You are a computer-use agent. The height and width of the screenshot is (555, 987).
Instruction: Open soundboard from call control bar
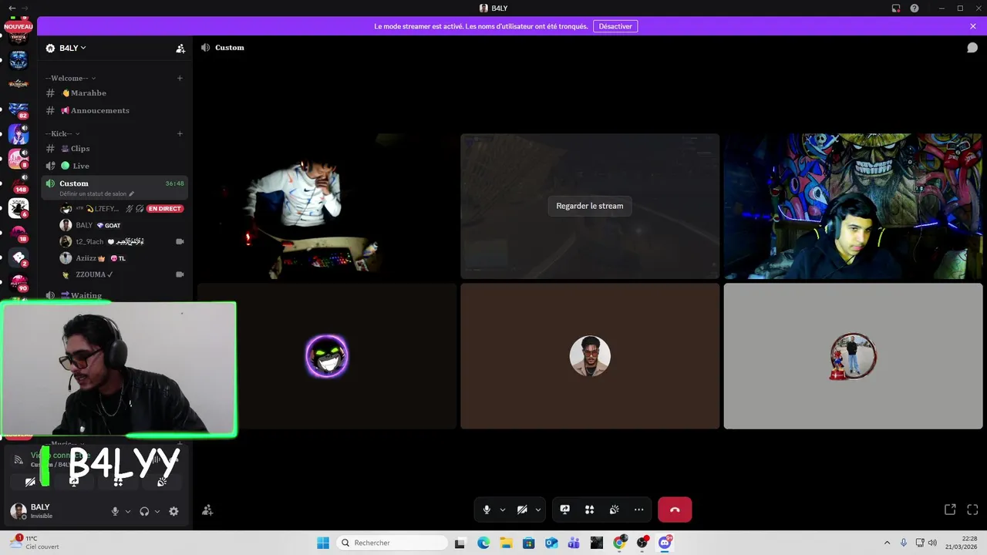point(614,510)
